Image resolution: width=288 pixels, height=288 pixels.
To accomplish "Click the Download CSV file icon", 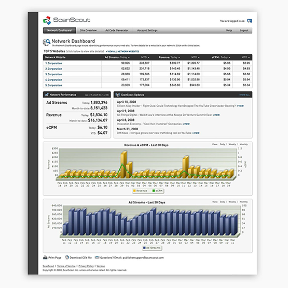I will coord(67,257).
